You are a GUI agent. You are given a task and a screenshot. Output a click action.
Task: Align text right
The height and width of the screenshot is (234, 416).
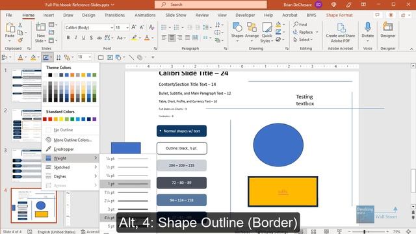click(179, 38)
